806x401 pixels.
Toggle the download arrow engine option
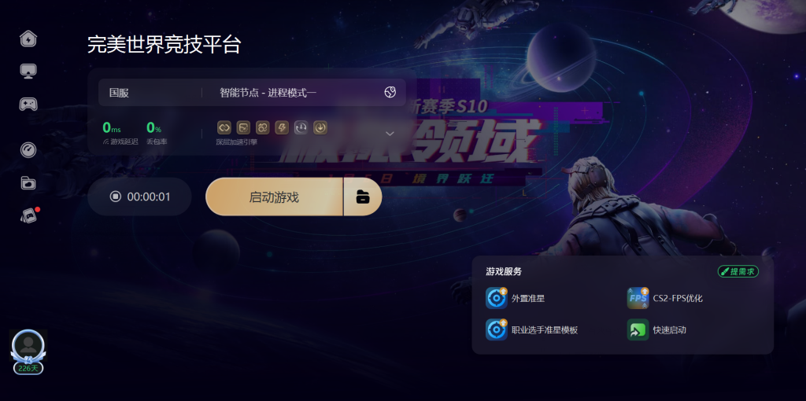point(320,127)
